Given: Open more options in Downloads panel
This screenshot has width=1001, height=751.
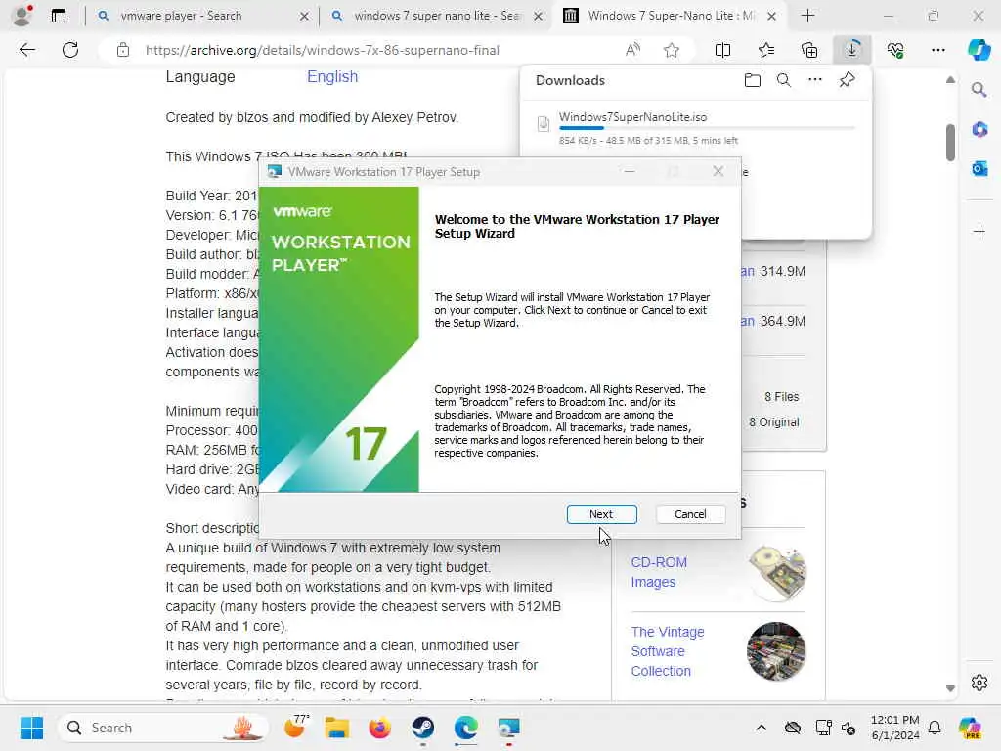Looking at the screenshot, I should pos(815,80).
